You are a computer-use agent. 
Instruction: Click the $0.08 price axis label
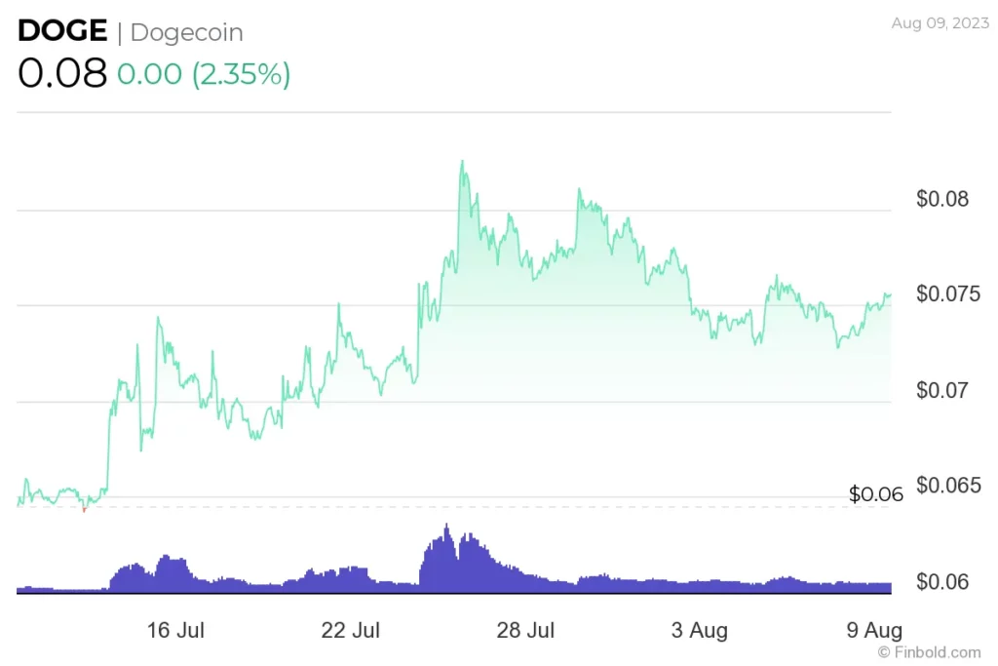[942, 199]
